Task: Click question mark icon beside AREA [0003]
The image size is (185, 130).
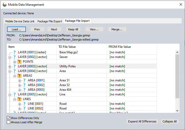Action: coord(24,90)
